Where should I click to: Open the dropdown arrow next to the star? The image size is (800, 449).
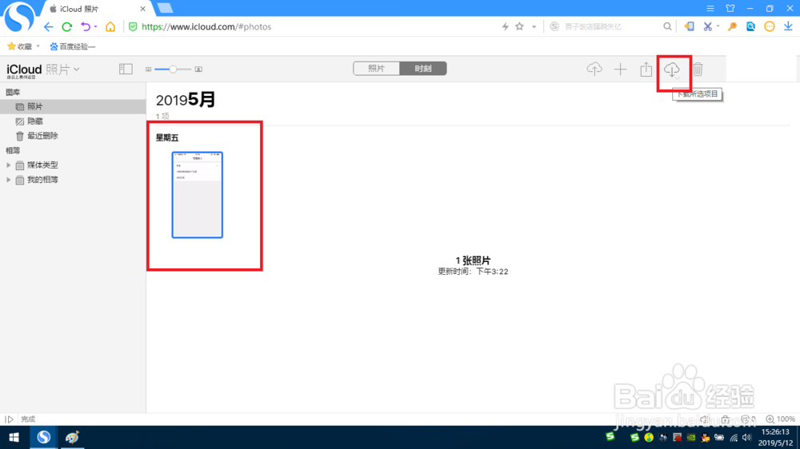534,27
